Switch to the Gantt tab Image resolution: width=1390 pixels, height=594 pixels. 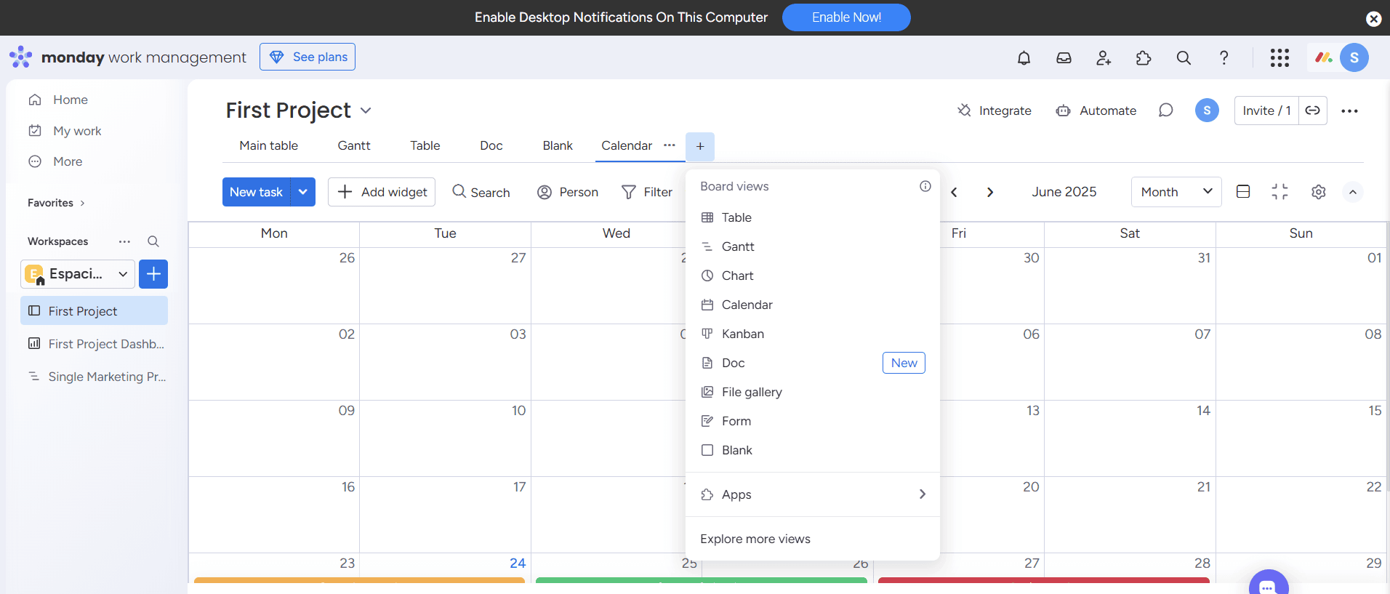point(353,145)
